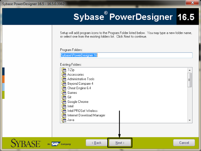Click the Existing Folders scrollbar thumb

(189, 80)
